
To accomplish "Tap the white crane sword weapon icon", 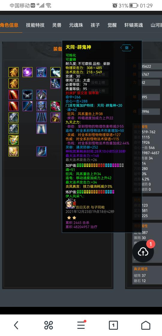I will coord(55,72).
